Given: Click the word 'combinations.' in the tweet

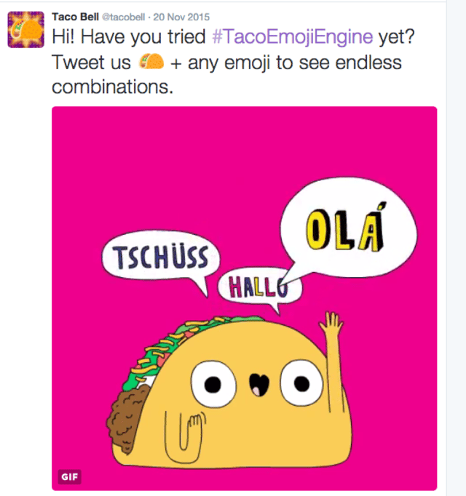Looking at the screenshot, I should tap(112, 87).
